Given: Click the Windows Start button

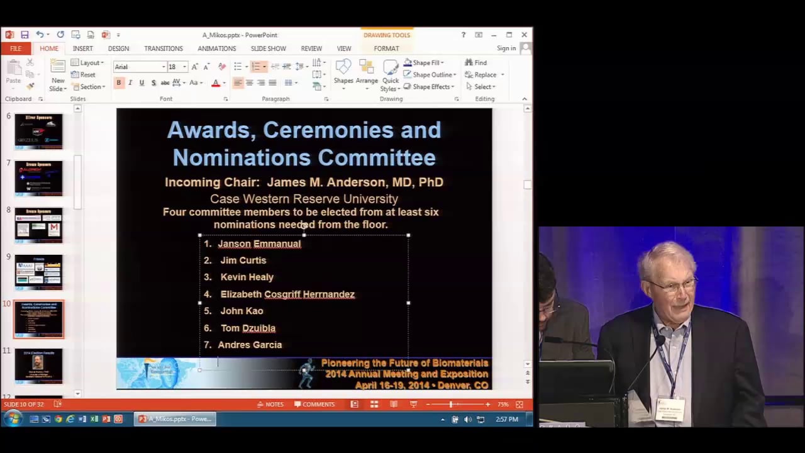Looking at the screenshot, I should tap(12, 418).
